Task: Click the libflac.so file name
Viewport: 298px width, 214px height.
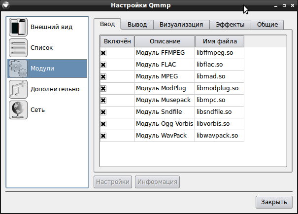Action: point(210,65)
